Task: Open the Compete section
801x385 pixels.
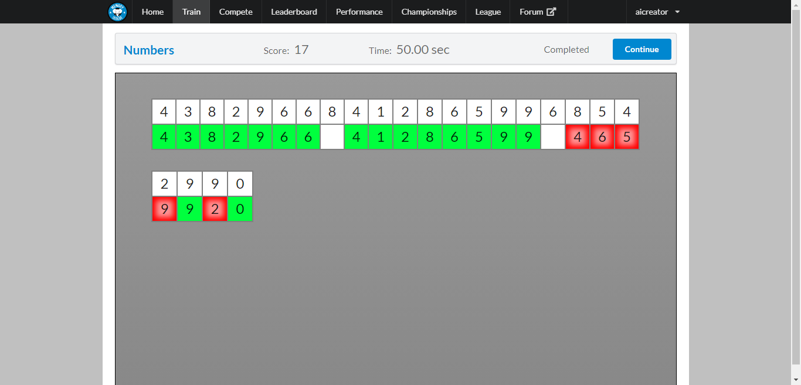Action: 235,12
